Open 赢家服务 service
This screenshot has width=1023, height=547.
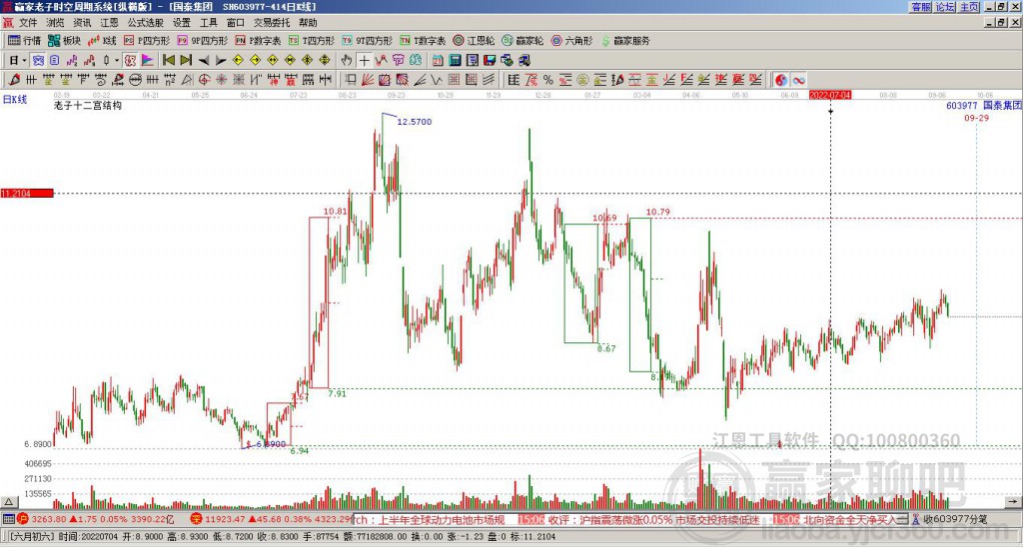[x=625, y=40]
